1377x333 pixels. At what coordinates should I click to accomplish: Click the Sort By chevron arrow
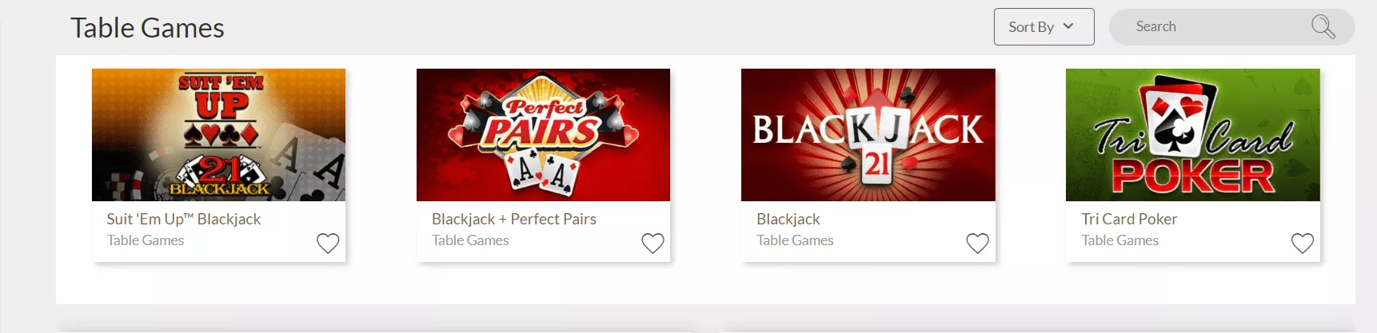pos(1068,26)
